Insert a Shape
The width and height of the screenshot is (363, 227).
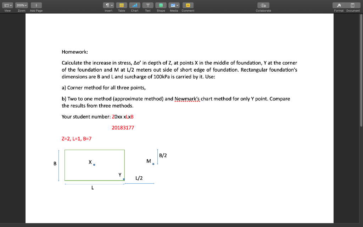pos(161,5)
